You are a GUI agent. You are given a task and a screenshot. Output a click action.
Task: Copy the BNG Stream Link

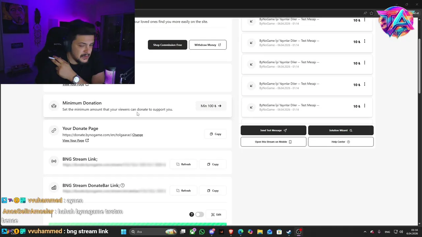(213, 164)
